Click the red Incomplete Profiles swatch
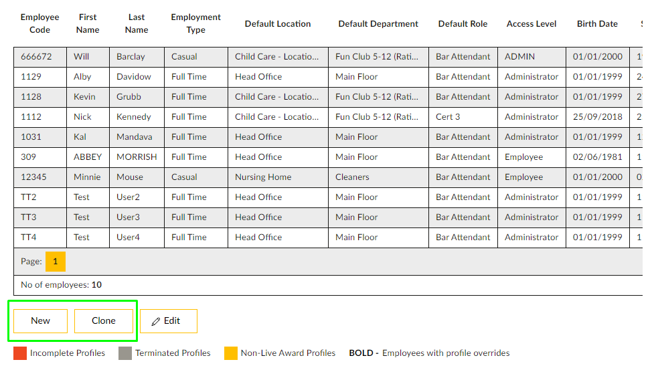The height and width of the screenshot is (372, 654). [x=20, y=353]
